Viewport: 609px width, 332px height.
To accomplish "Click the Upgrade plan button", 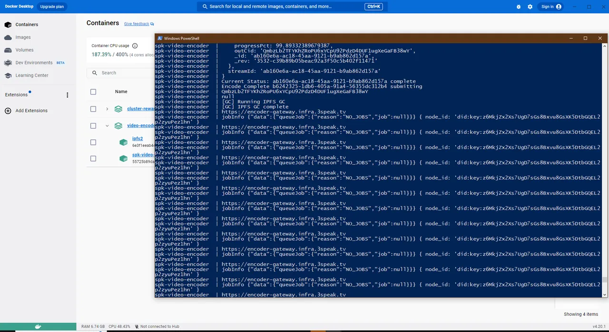I will click(x=52, y=7).
